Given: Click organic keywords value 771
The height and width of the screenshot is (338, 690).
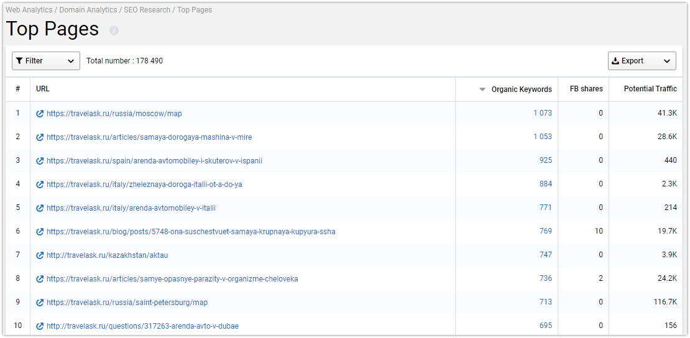Looking at the screenshot, I should pos(546,208).
